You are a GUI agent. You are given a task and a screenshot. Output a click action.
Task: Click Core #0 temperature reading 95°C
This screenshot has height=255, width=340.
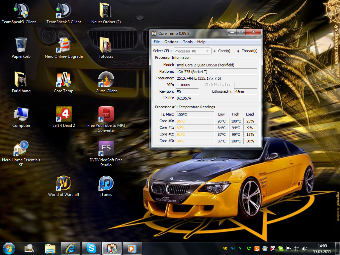click(x=195, y=121)
